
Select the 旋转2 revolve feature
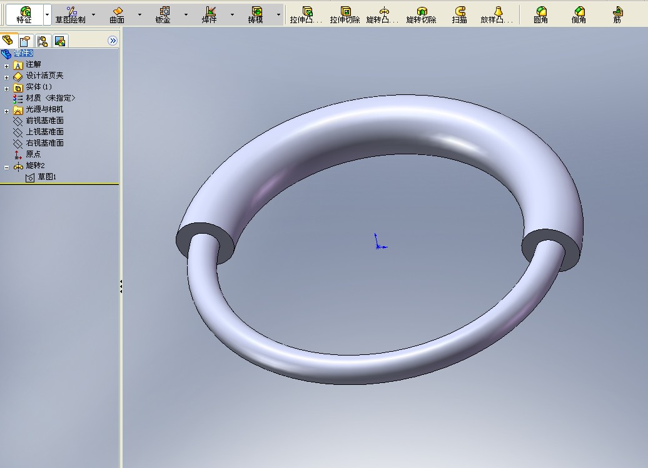pos(35,166)
